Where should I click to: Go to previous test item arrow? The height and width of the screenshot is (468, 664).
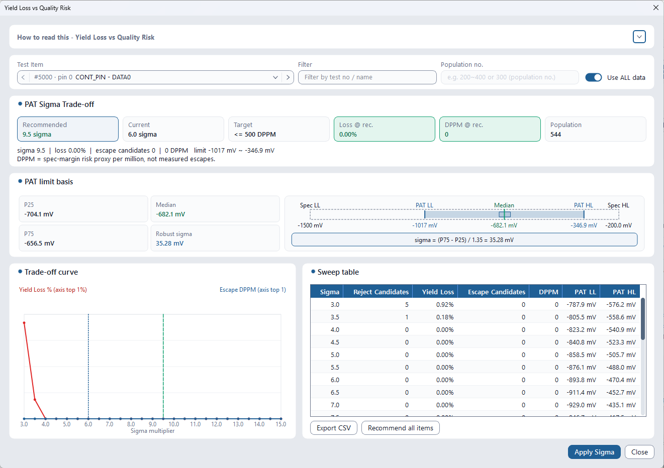[23, 77]
